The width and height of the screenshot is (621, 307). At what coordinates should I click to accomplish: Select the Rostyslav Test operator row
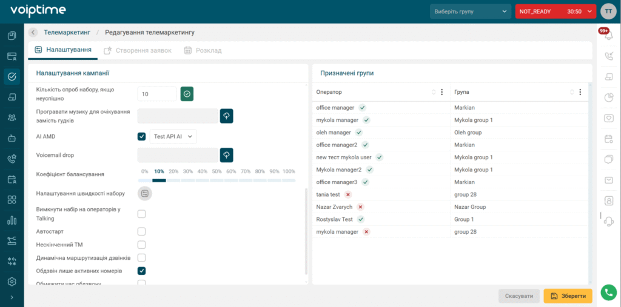click(450, 219)
